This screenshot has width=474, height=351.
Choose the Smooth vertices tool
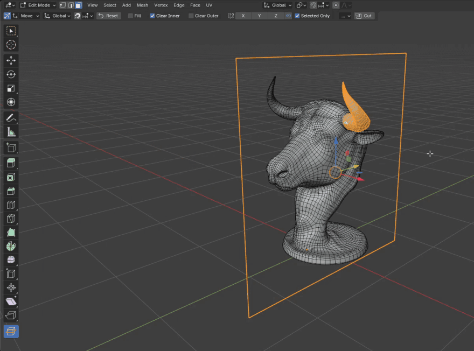pos(11,260)
